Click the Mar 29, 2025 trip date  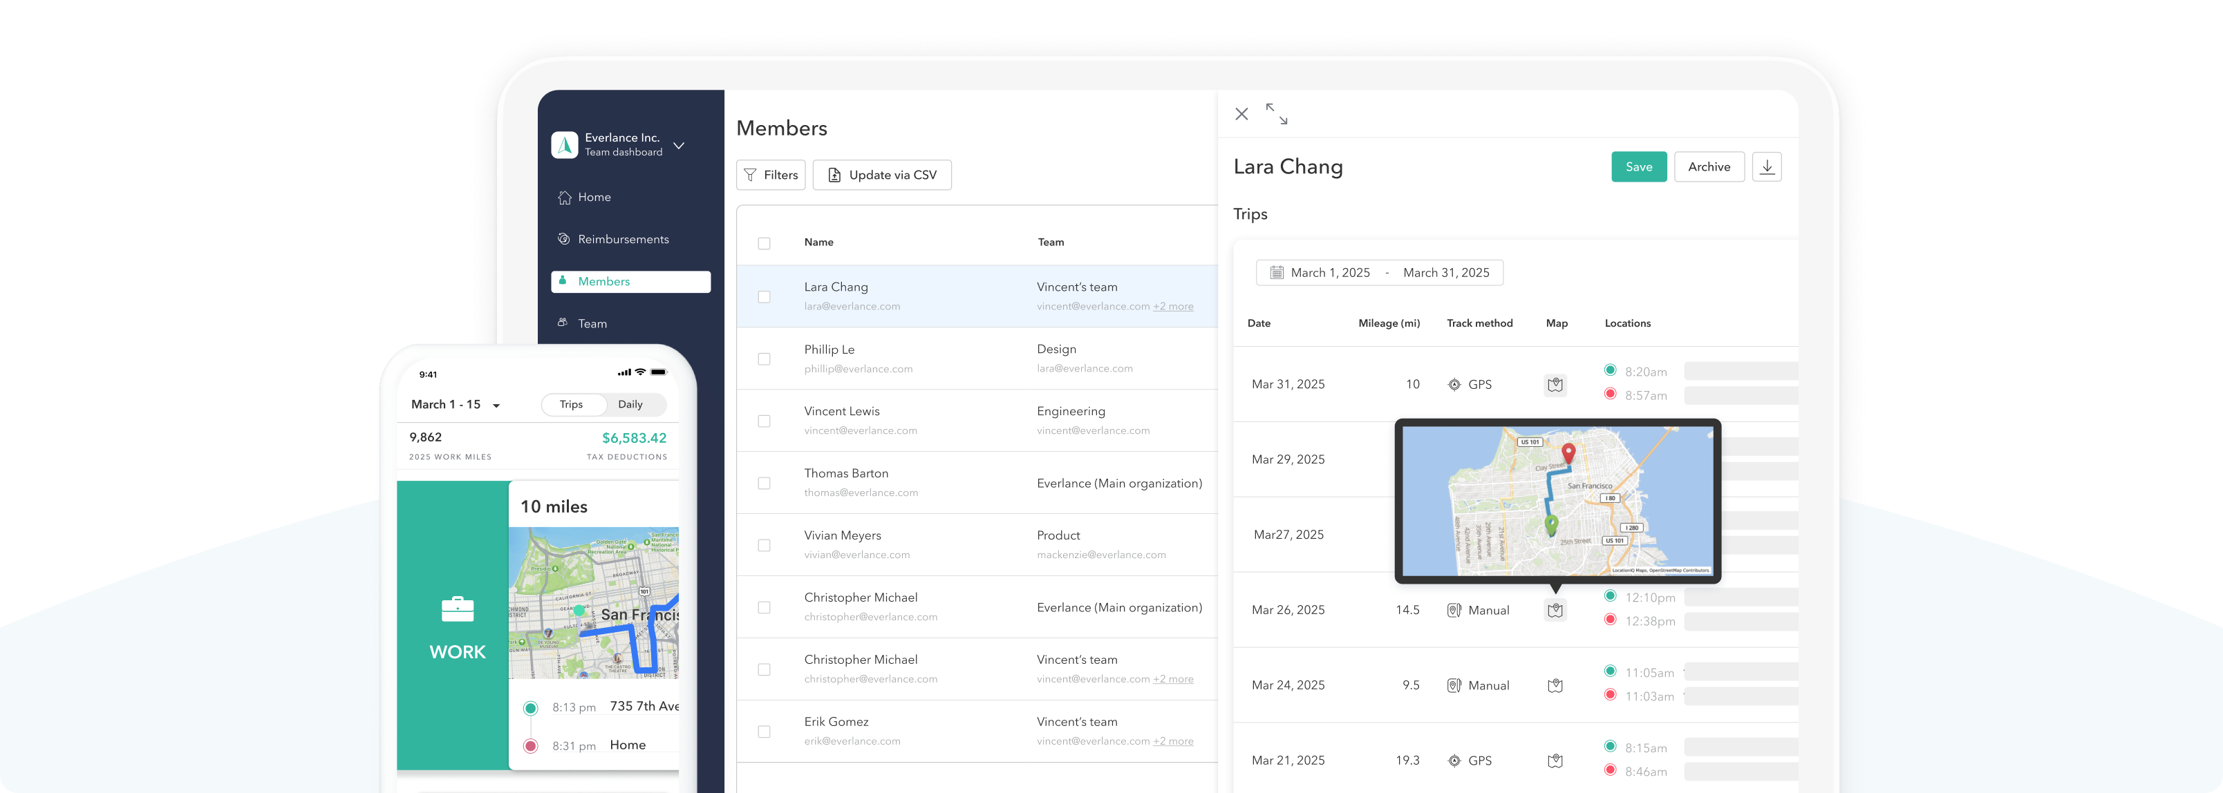[x=1288, y=459]
